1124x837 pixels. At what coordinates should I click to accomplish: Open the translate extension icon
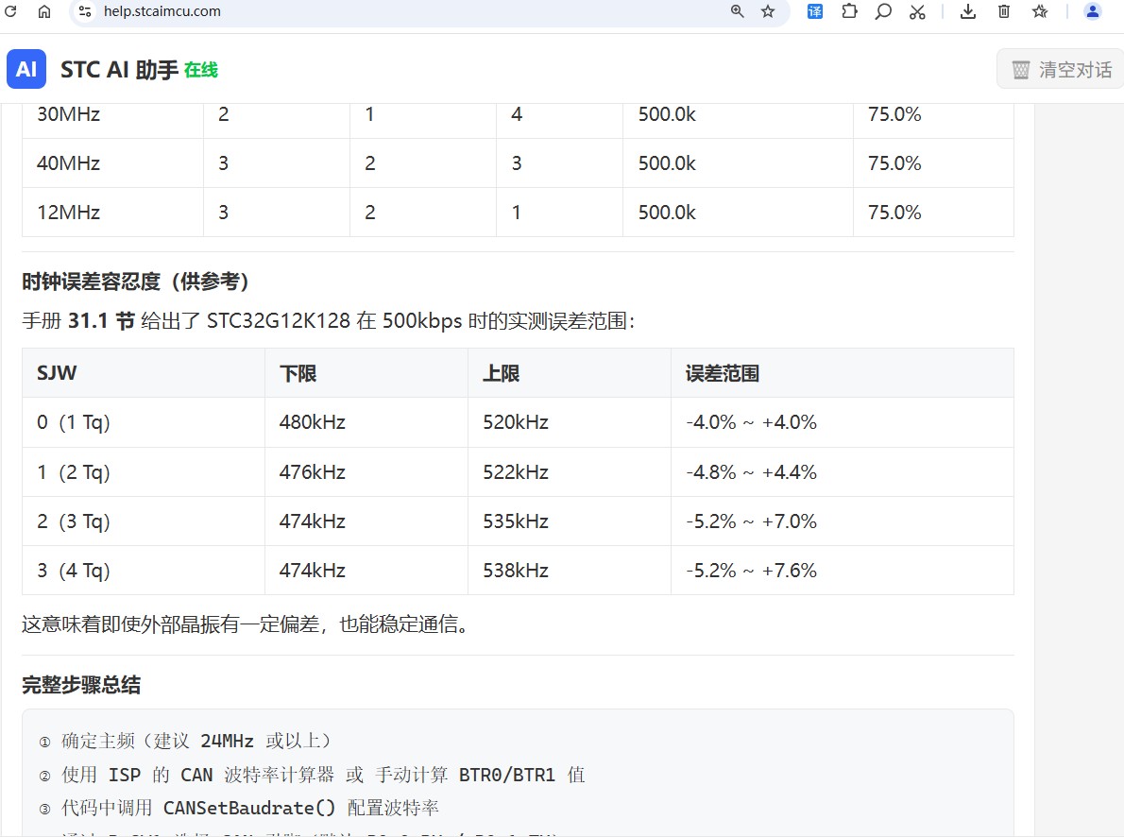(x=815, y=11)
